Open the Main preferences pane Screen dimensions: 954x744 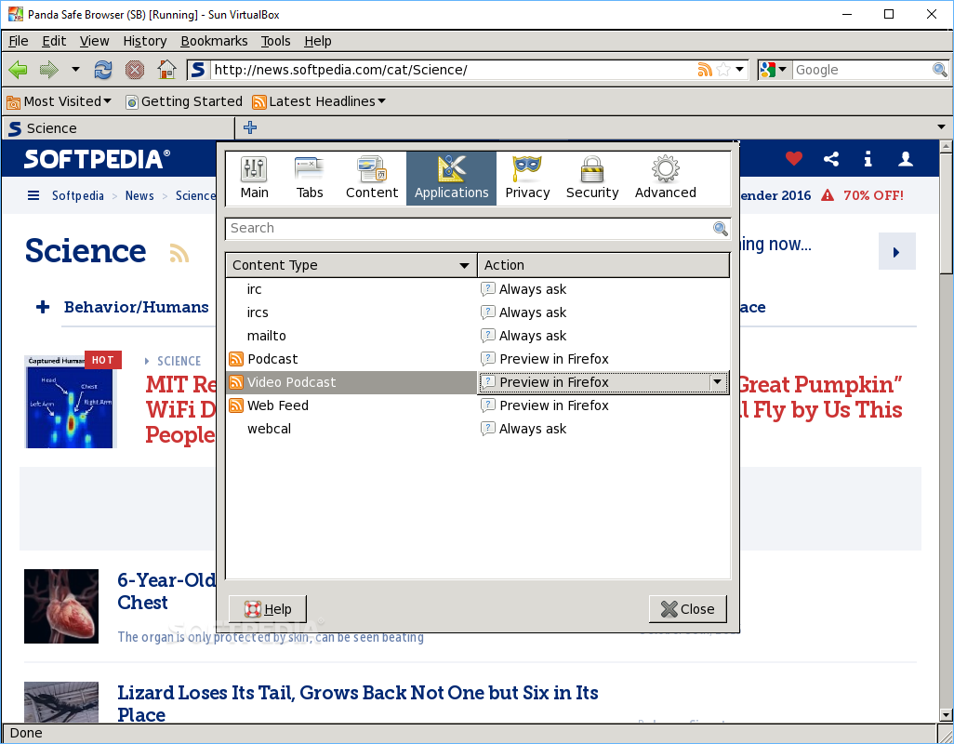(x=255, y=178)
